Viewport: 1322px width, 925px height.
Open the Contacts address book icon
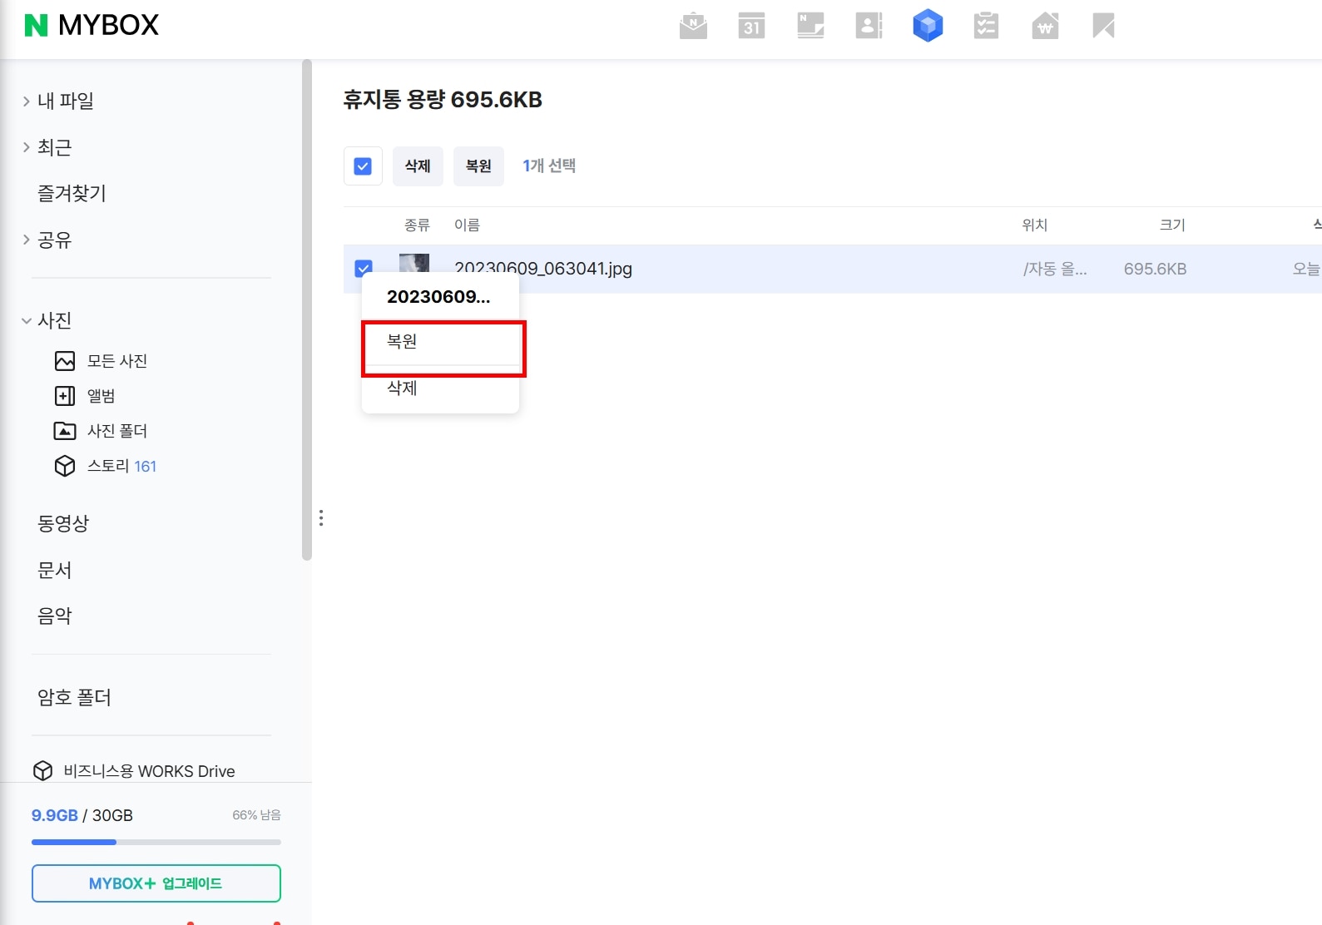(x=869, y=26)
